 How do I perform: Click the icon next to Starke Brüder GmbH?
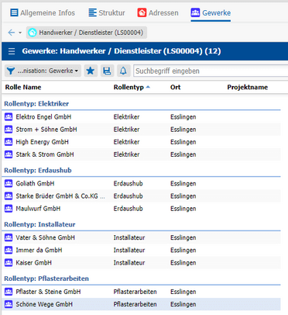coord(9,196)
